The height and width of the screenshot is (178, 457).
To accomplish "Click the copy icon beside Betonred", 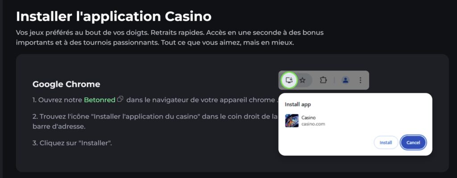I will click(x=120, y=99).
